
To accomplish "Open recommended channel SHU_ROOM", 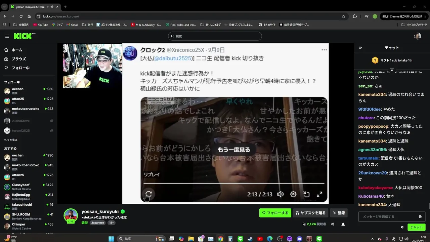I will click(x=29, y=216).
